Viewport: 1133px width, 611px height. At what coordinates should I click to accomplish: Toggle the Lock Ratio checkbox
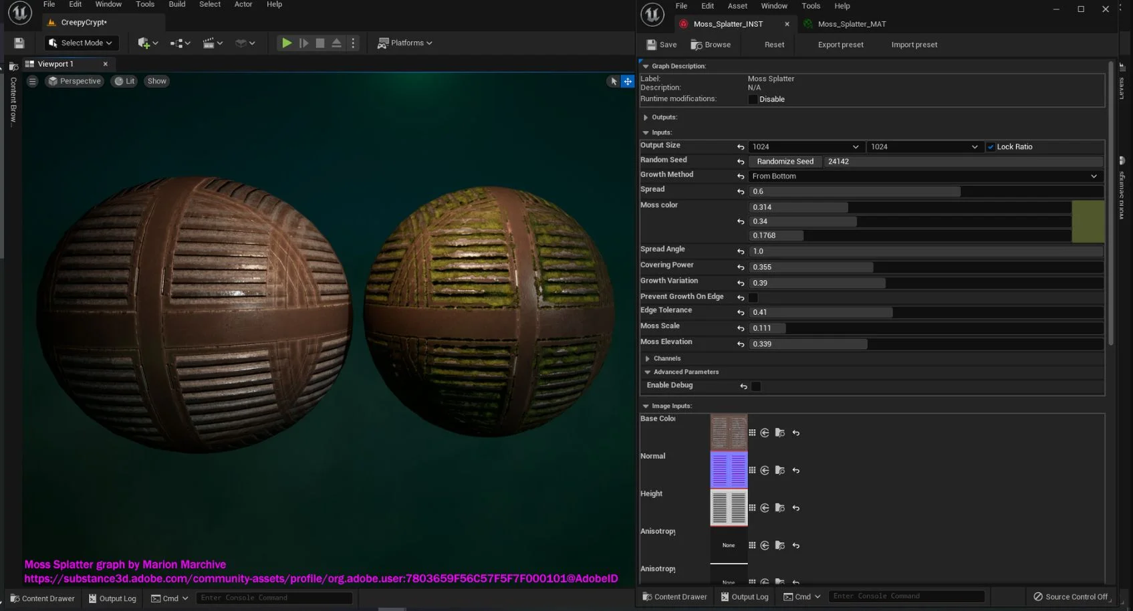[991, 147]
